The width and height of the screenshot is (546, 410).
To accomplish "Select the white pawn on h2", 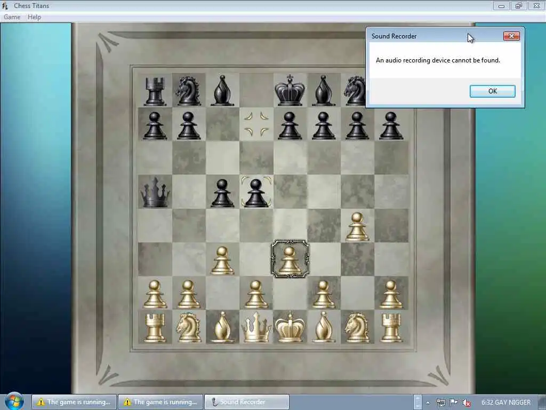I will (391, 295).
